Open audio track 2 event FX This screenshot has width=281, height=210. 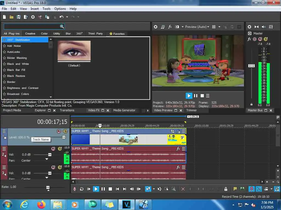coord(178,148)
